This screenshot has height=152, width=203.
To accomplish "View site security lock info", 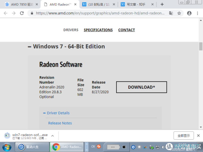I will pos(32,13).
